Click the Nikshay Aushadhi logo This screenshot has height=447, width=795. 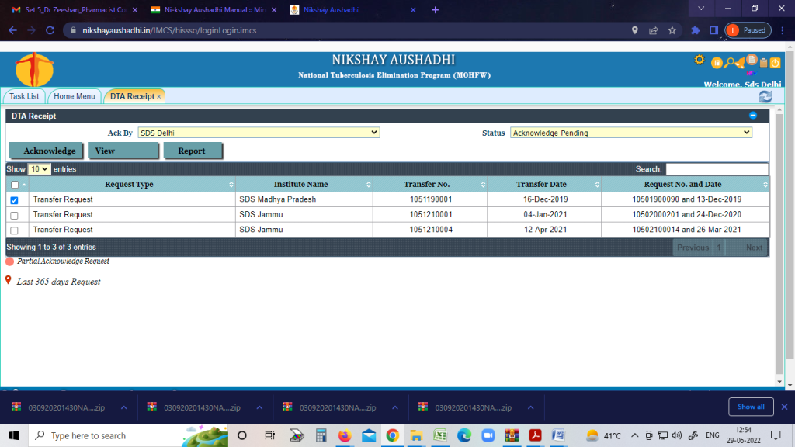[34, 69]
